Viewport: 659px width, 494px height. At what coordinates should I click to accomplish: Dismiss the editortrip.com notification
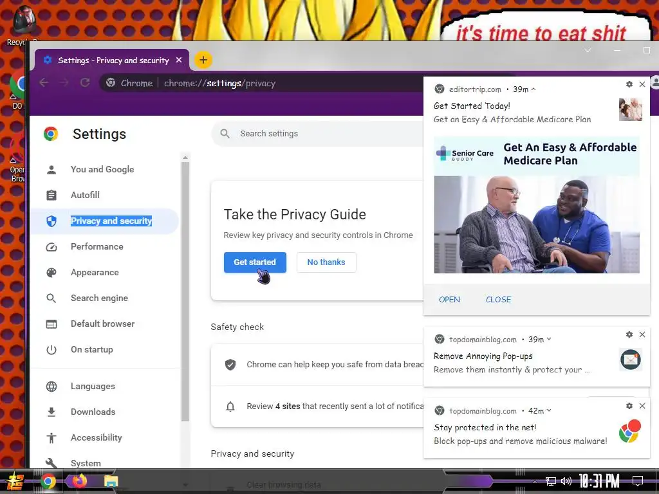pyautogui.click(x=642, y=84)
